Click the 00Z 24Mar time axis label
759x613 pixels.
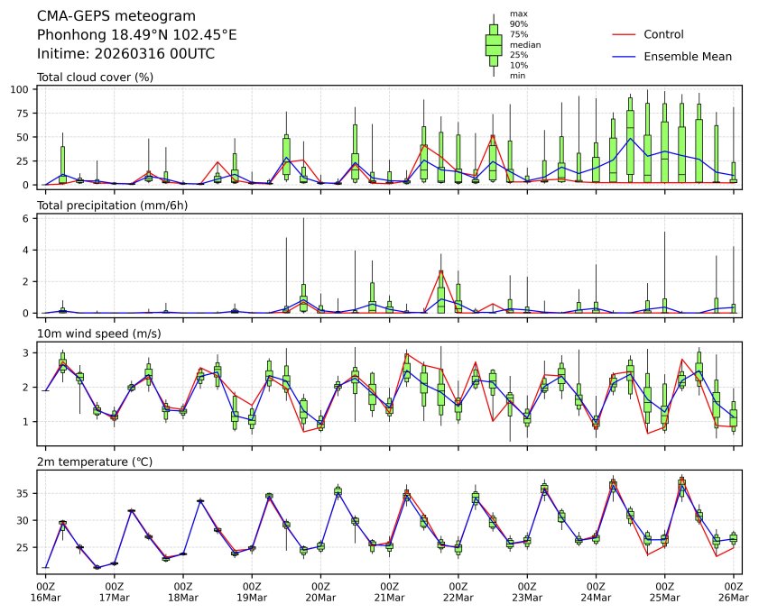coord(596,591)
